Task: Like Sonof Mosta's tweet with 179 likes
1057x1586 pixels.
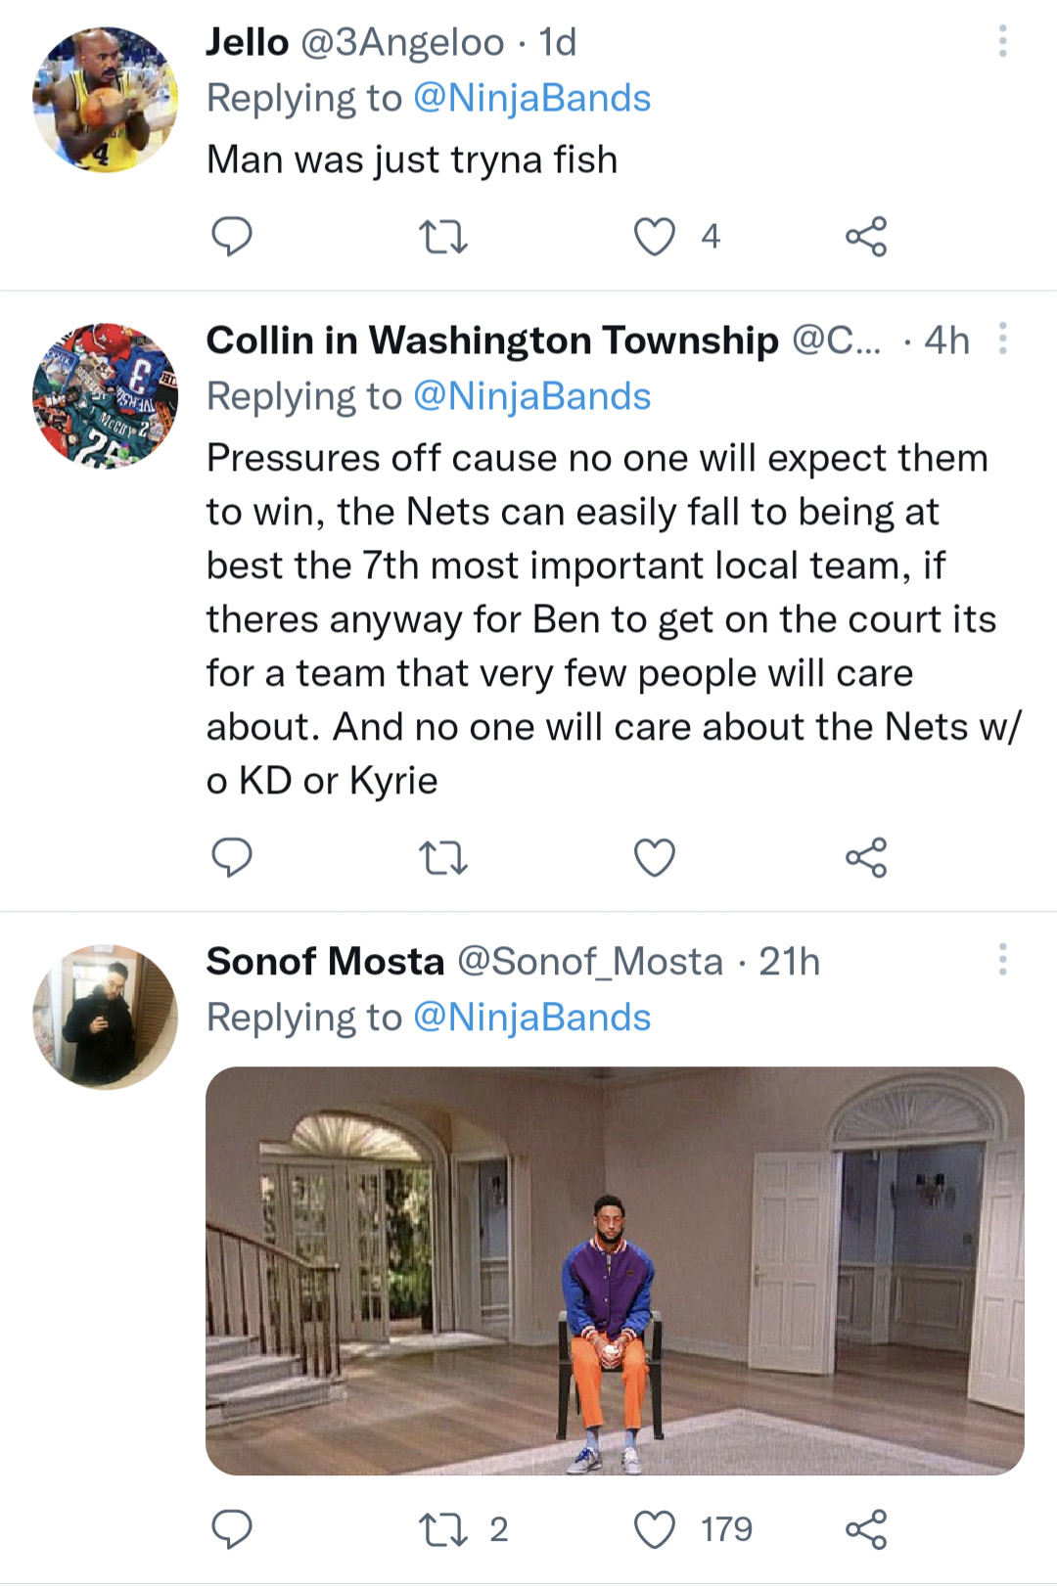Action: 655,1529
